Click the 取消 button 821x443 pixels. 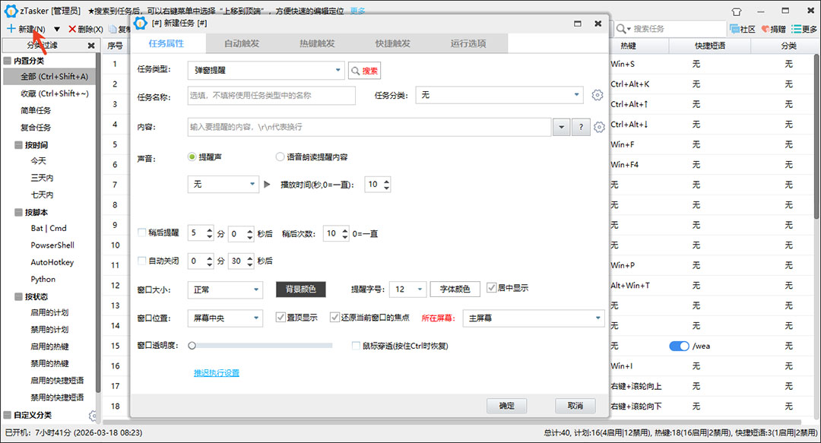coord(575,406)
